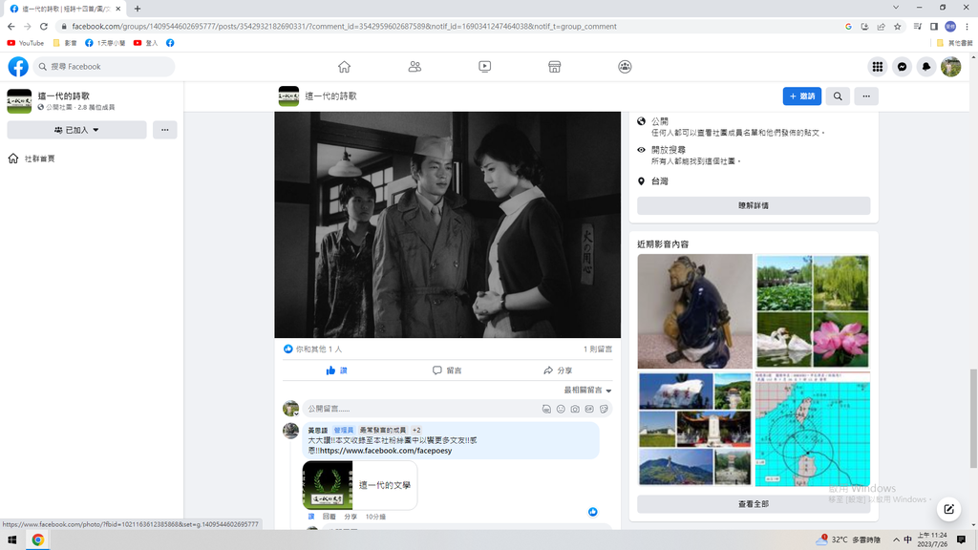
Task: Open the Messenger icon
Action: coord(902,67)
